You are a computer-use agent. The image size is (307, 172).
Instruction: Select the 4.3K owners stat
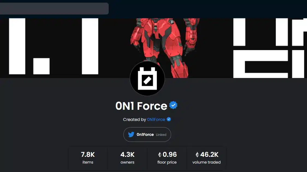click(127, 158)
